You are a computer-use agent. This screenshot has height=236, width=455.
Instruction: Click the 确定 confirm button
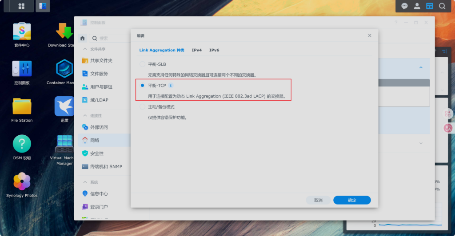(352, 200)
